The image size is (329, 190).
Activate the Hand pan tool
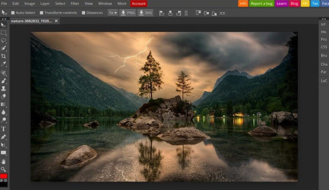(x=4, y=162)
